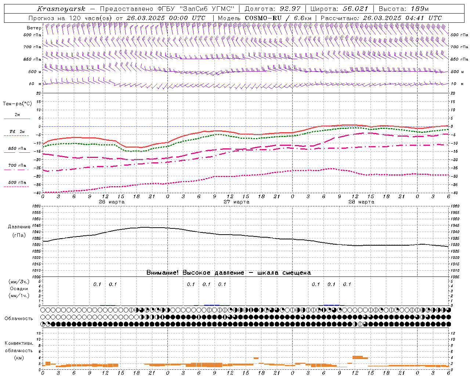Click the '27 марта' date label
The image size is (470, 376).
[x=236, y=202]
